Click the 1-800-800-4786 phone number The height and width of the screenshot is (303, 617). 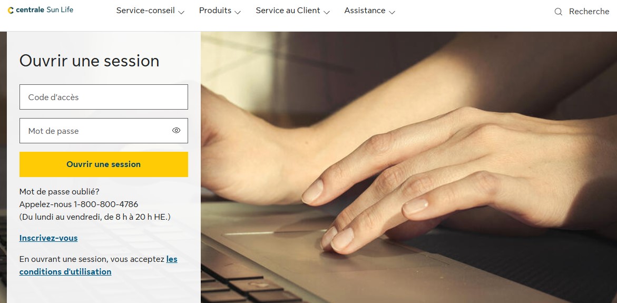[106, 204]
